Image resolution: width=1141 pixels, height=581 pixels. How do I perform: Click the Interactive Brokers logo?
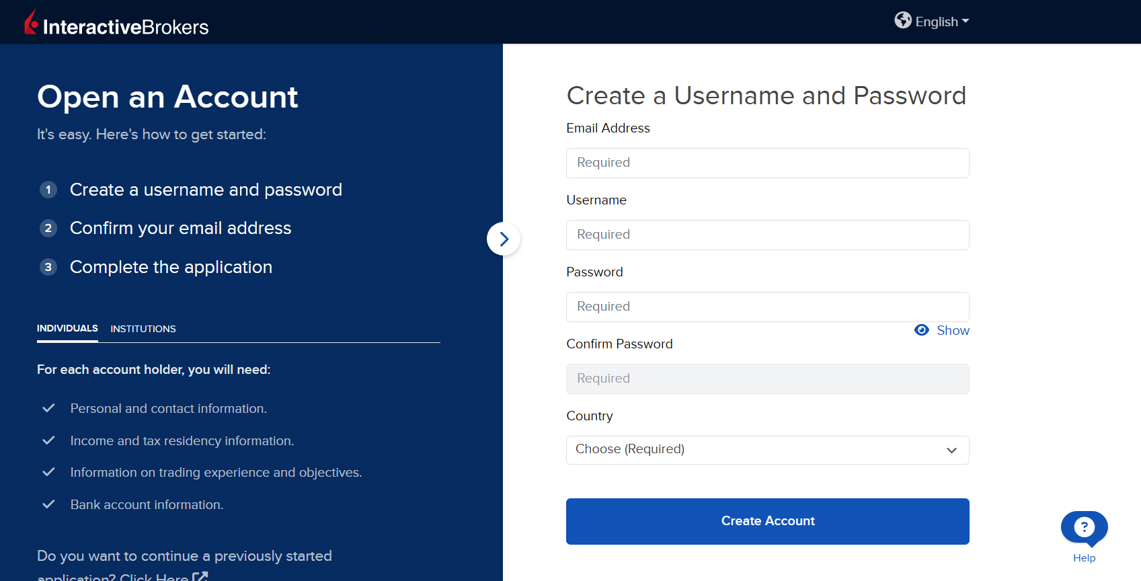(116, 22)
